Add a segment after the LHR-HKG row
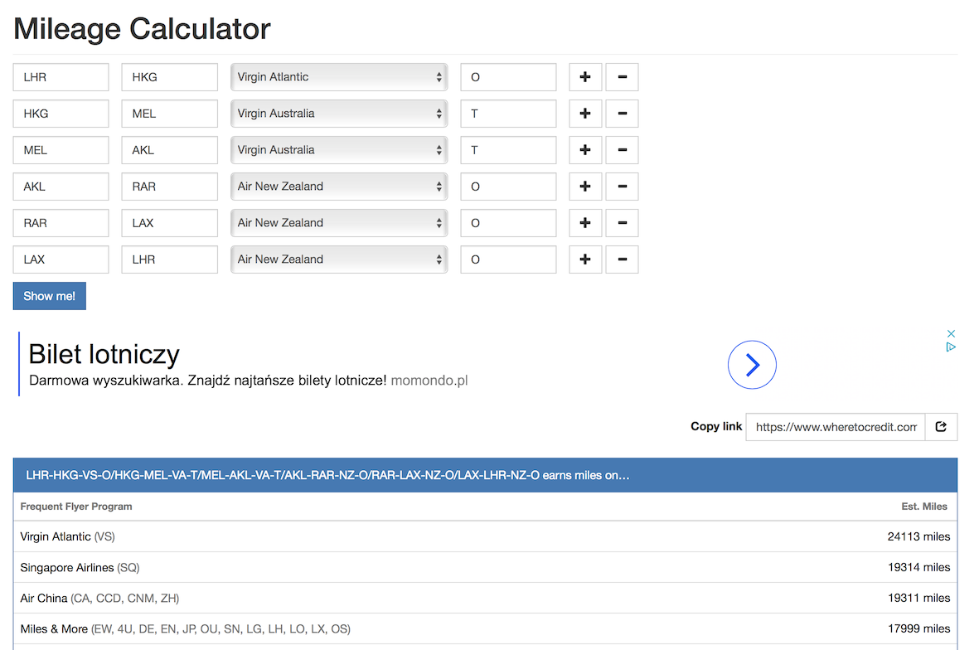The image size is (979, 650). coord(585,77)
